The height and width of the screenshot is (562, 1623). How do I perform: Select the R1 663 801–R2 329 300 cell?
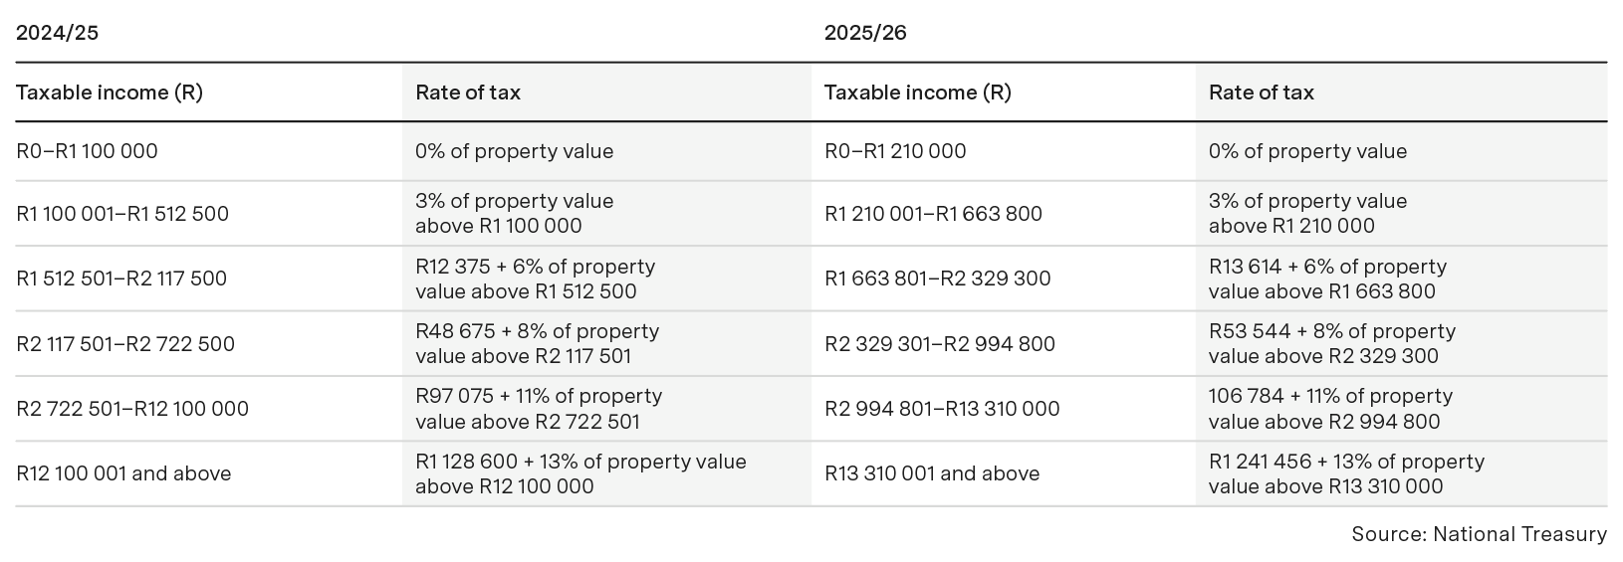point(937,279)
